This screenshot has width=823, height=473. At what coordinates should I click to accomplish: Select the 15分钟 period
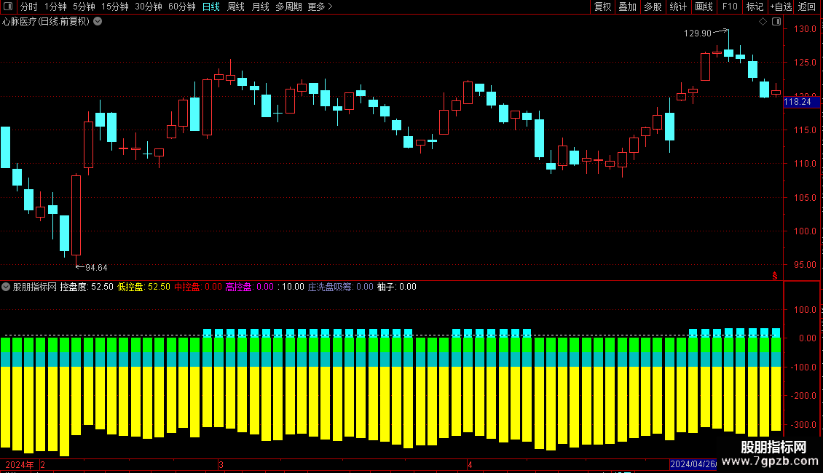tap(115, 7)
